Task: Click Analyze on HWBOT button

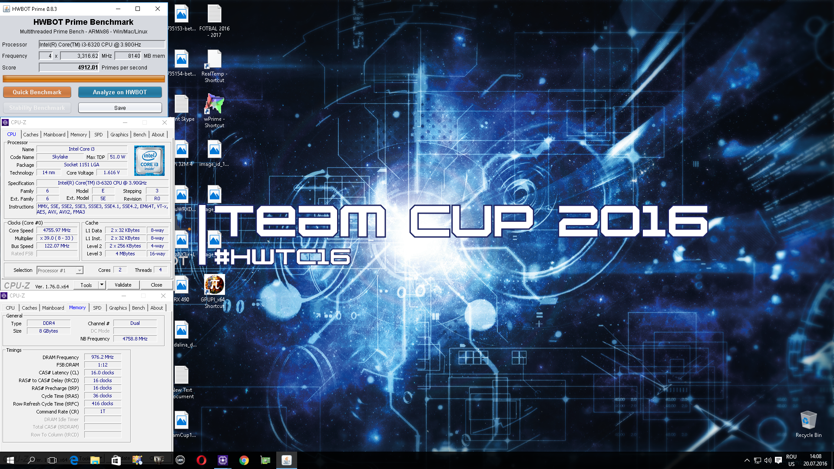Action: 120,92
